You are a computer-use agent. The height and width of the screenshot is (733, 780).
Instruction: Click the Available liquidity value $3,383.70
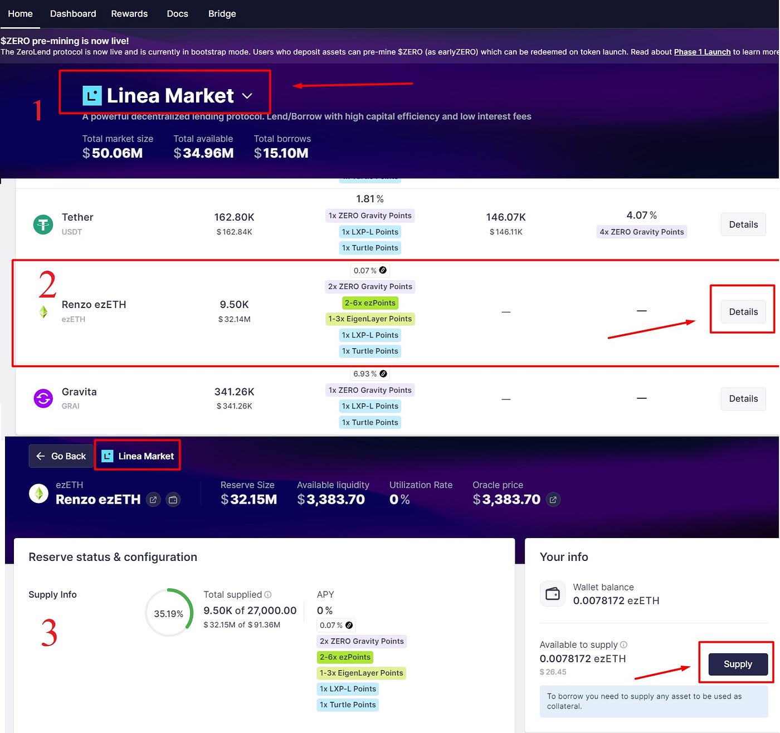(x=331, y=500)
